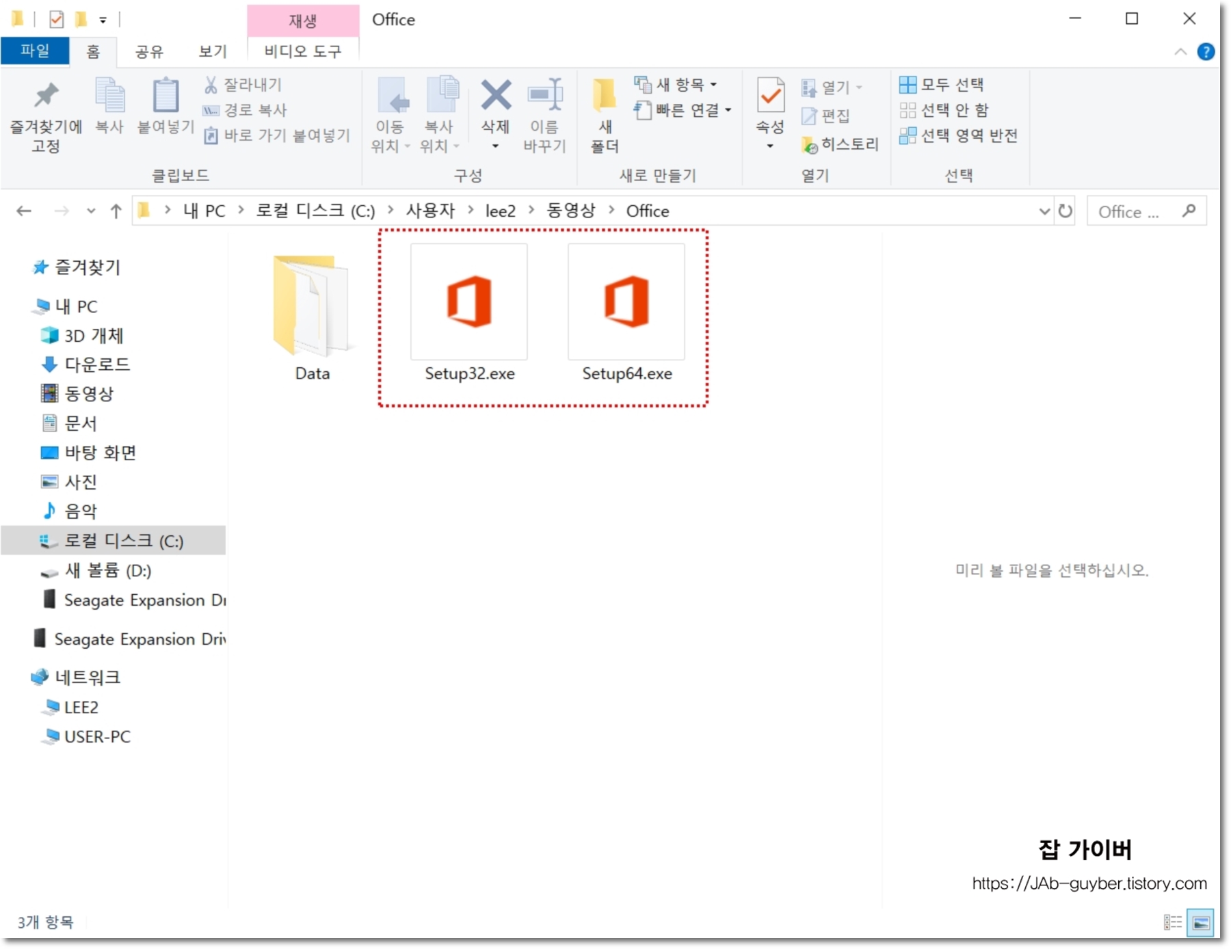Click the Forward navigation arrow
This screenshot has width=1231, height=949.
62,211
